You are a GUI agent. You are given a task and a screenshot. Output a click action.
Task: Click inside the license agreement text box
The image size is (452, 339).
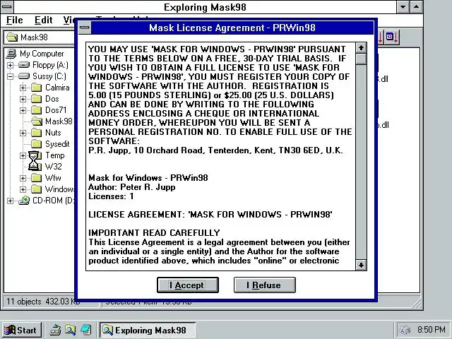[221, 156]
